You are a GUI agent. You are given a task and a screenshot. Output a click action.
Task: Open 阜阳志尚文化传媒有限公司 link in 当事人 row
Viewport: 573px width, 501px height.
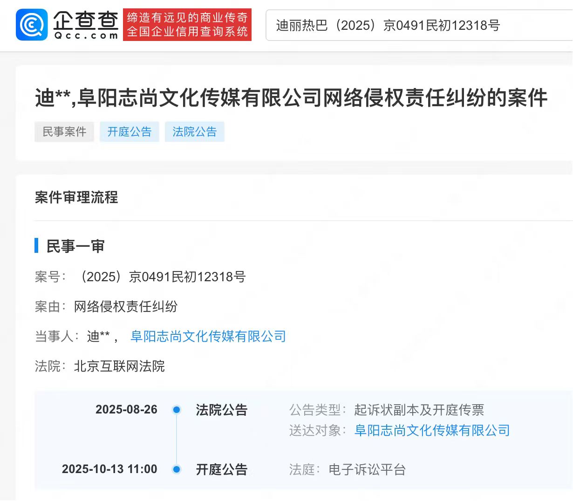(x=208, y=336)
